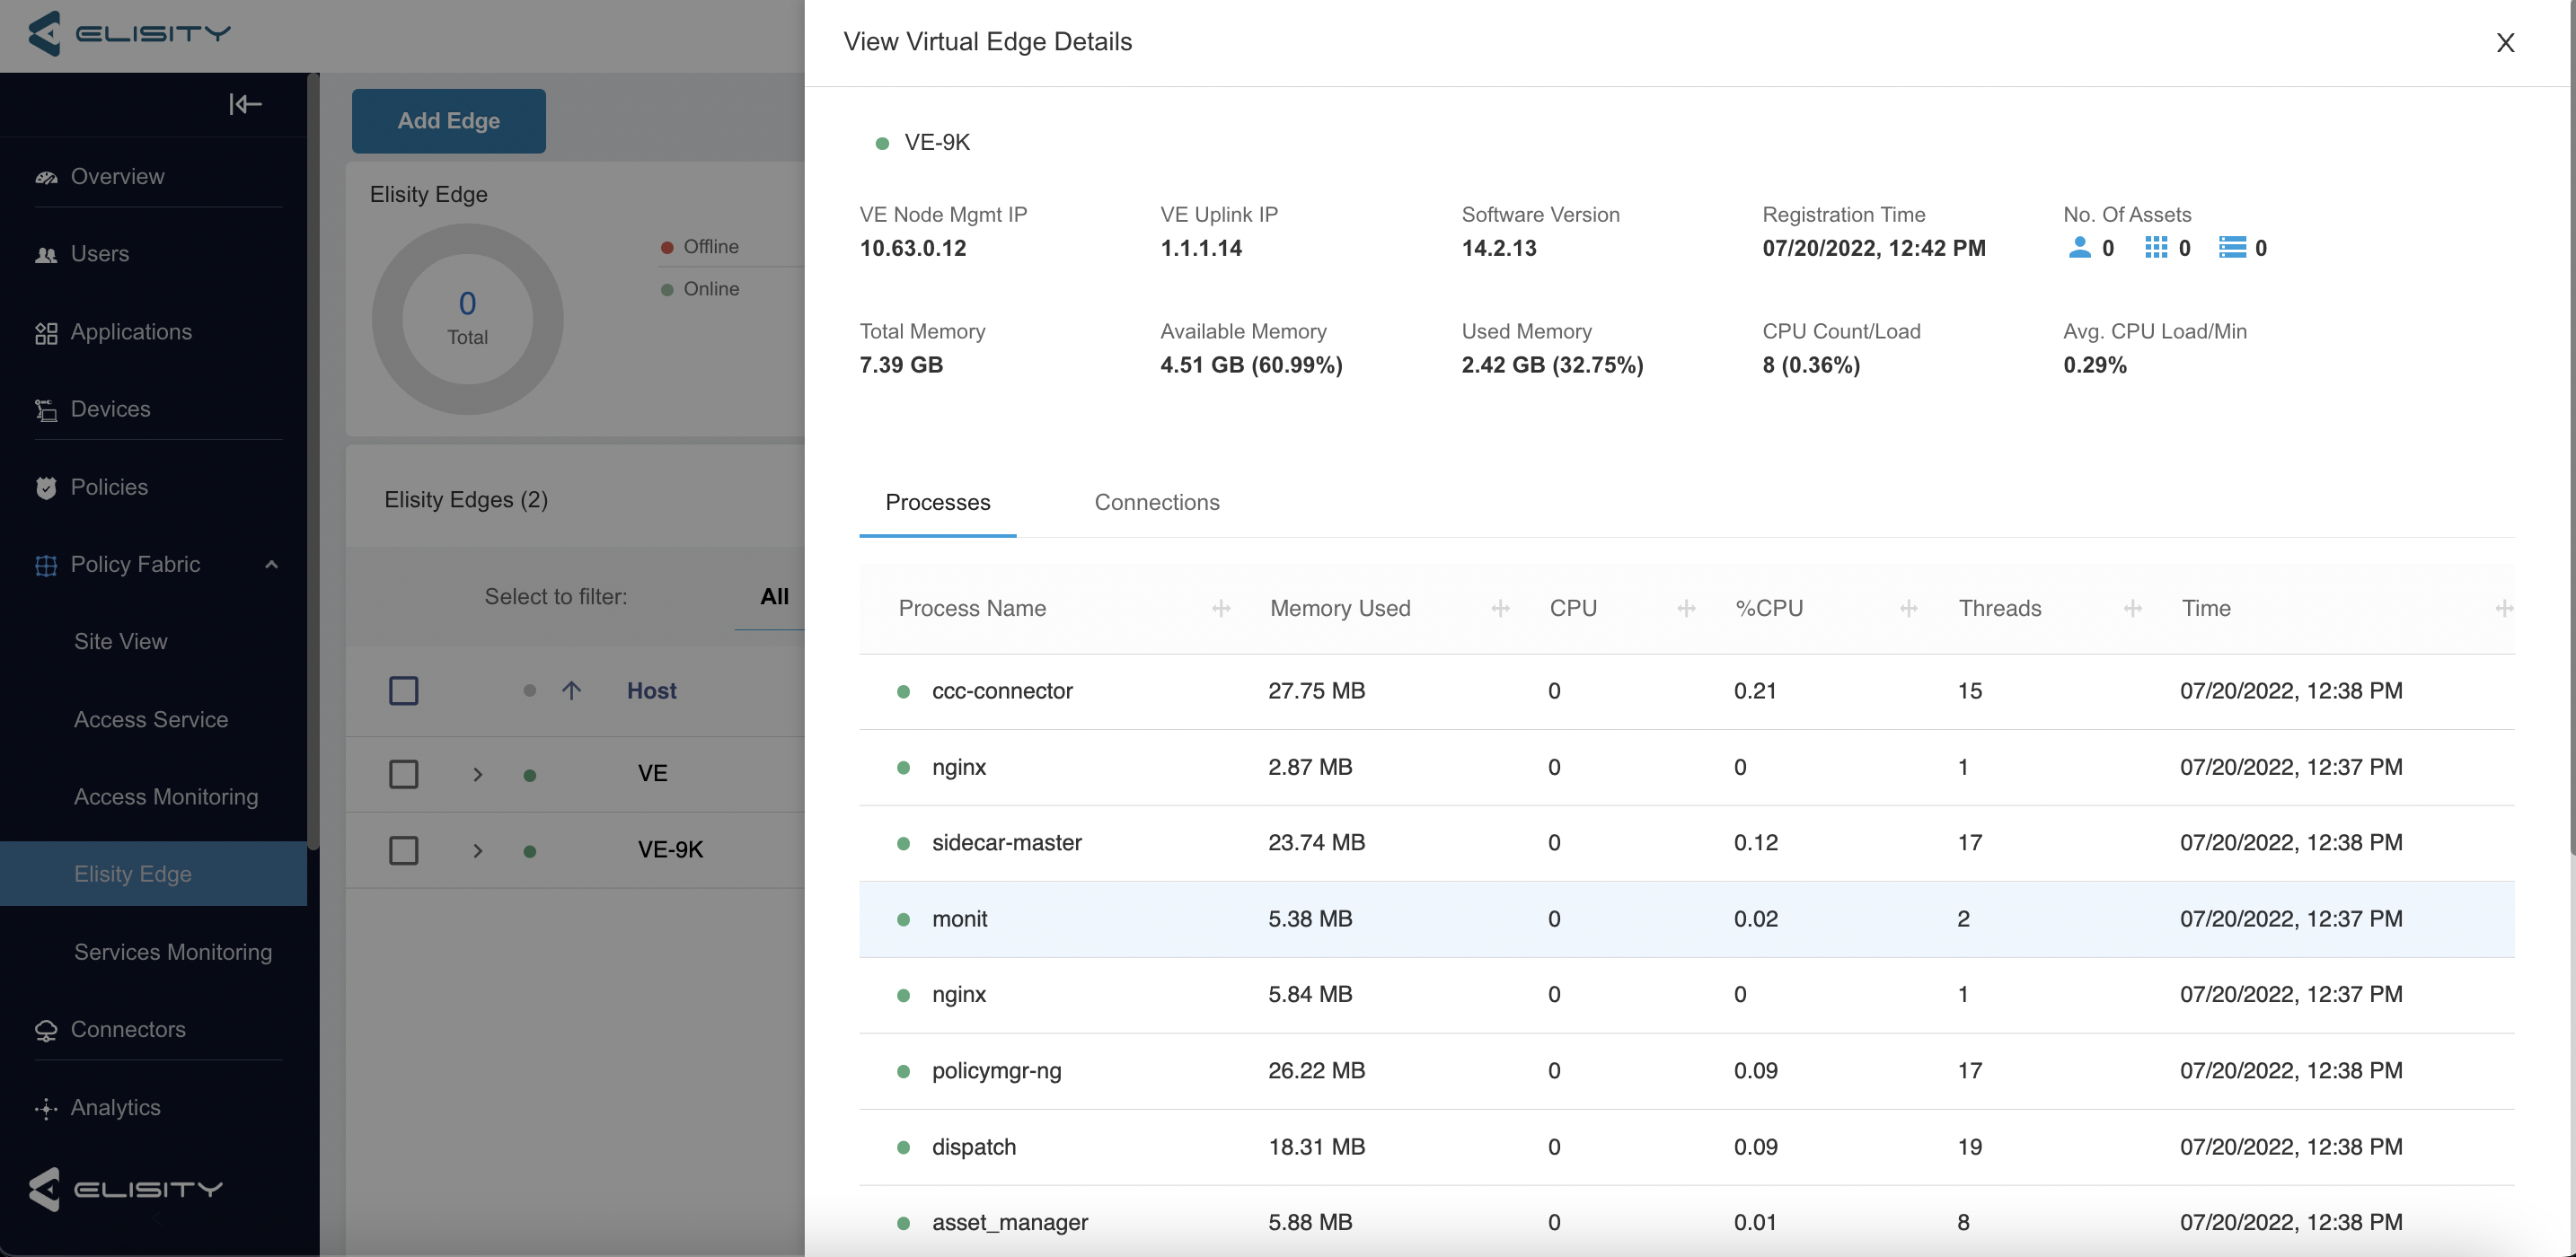Click the Overview gauge icon
This screenshot has height=1257, width=2576.
coord(46,177)
